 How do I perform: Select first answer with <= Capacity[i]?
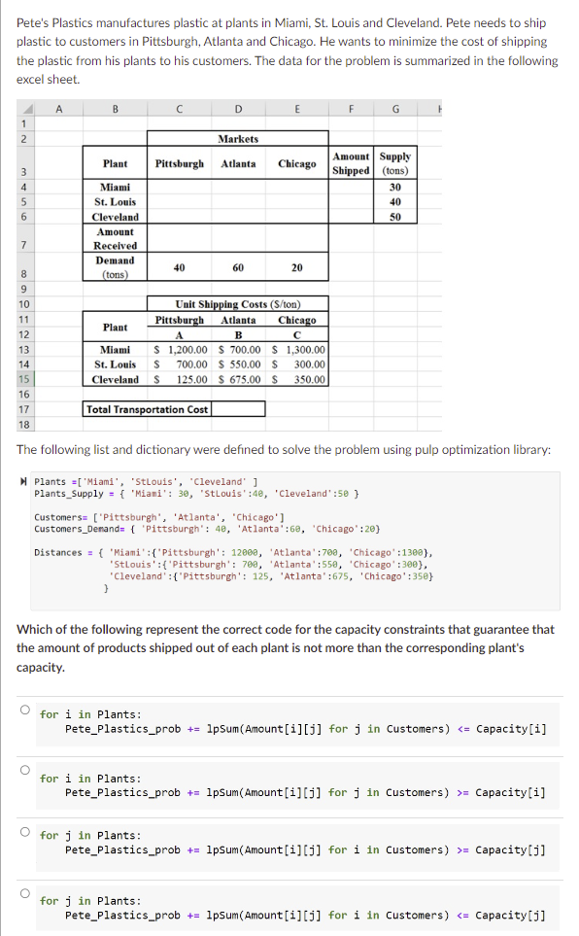[25, 710]
